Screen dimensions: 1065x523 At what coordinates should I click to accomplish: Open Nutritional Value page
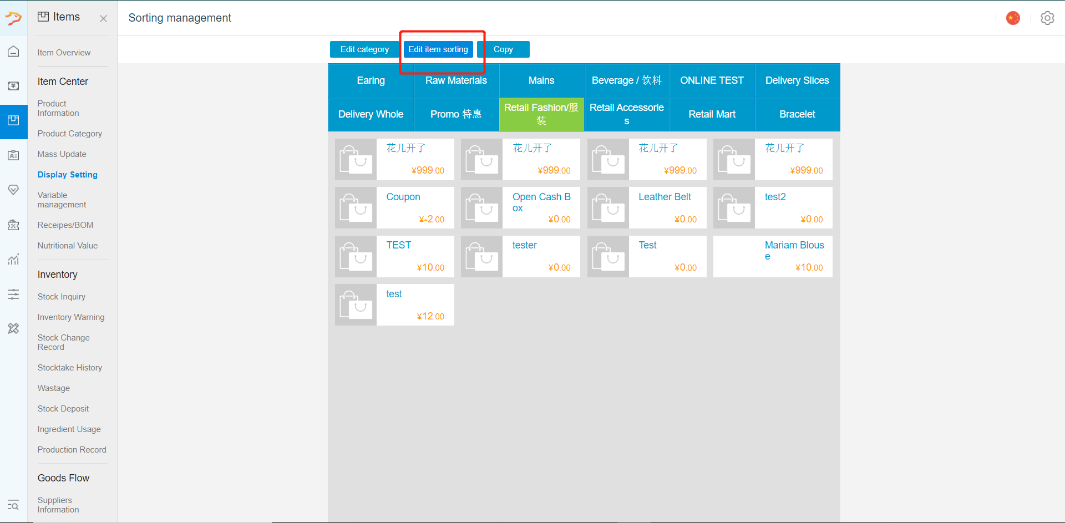(x=68, y=246)
